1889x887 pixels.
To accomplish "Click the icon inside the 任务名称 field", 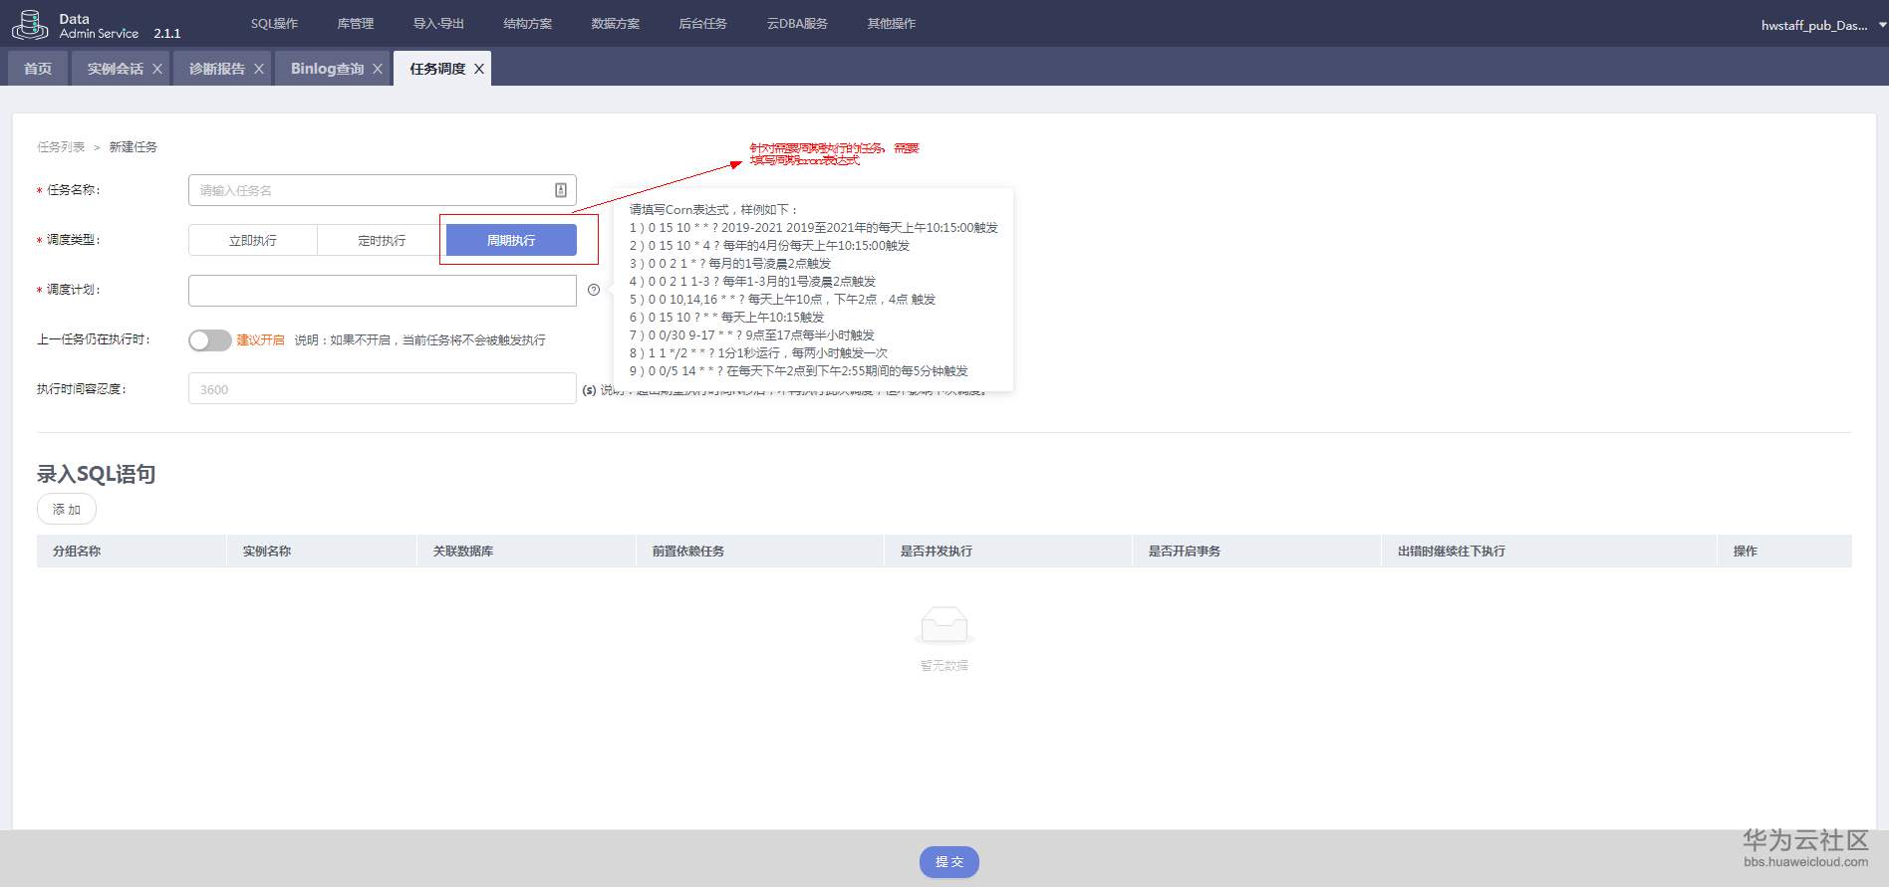I will click(561, 190).
